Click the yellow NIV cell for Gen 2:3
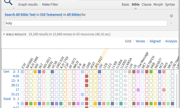The width and height of the screenshot is (180, 108). (x=35, y=72)
